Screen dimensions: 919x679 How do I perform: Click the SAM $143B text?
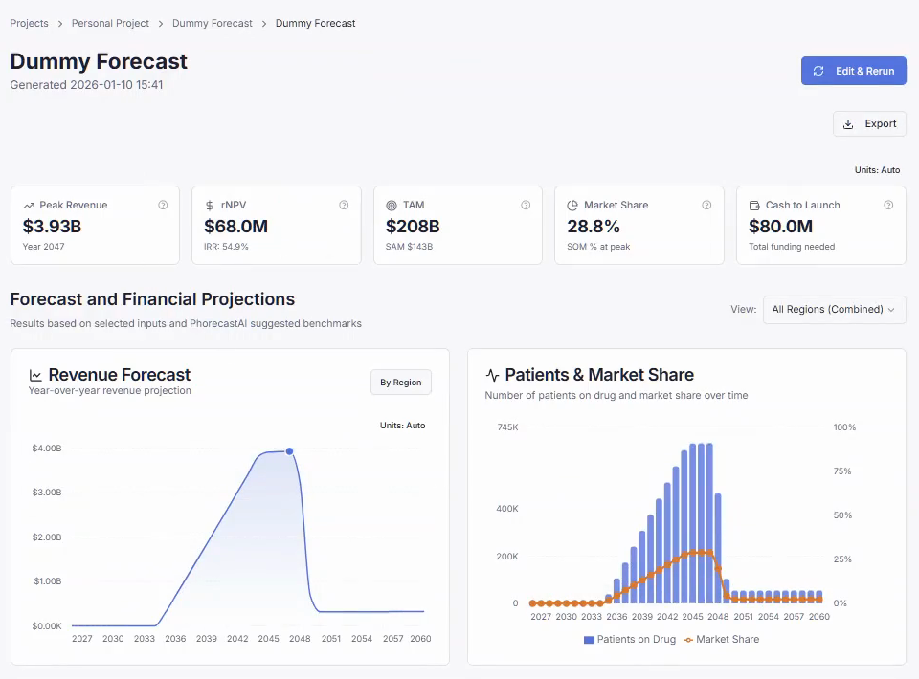click(409, 247)
